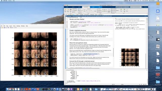Open the HOME ribbon tab in MATLAB

tap(67, 7)
